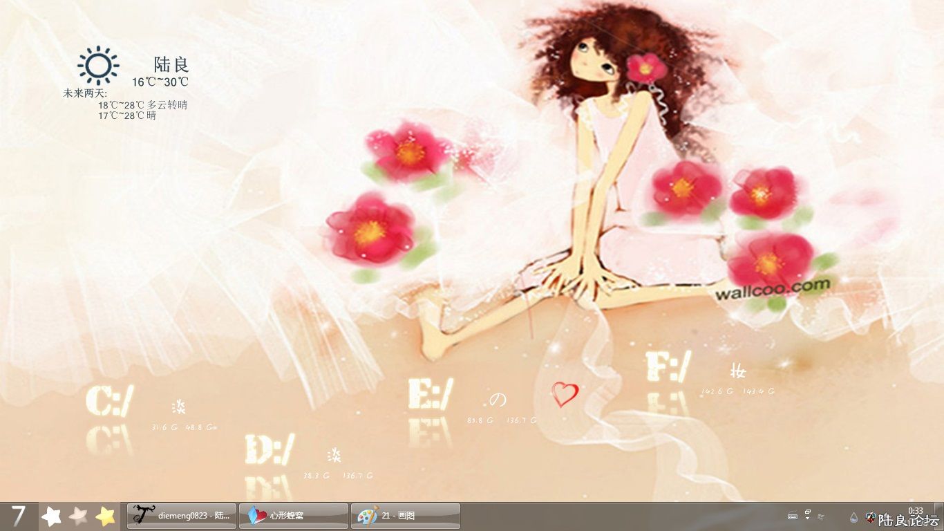Screen dimensions: 944x531
Task: Open the D:/ drive shortcut
Action: [270, 449]
